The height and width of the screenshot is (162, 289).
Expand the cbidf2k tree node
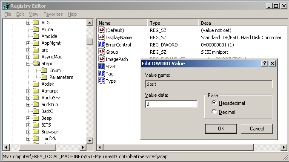(28, 139)
